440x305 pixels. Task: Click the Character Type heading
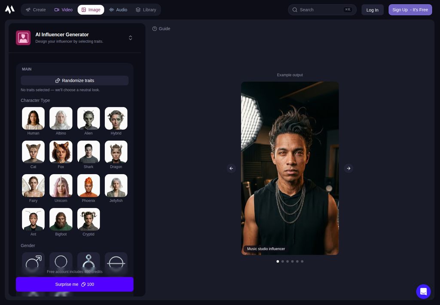coord(35,100)
